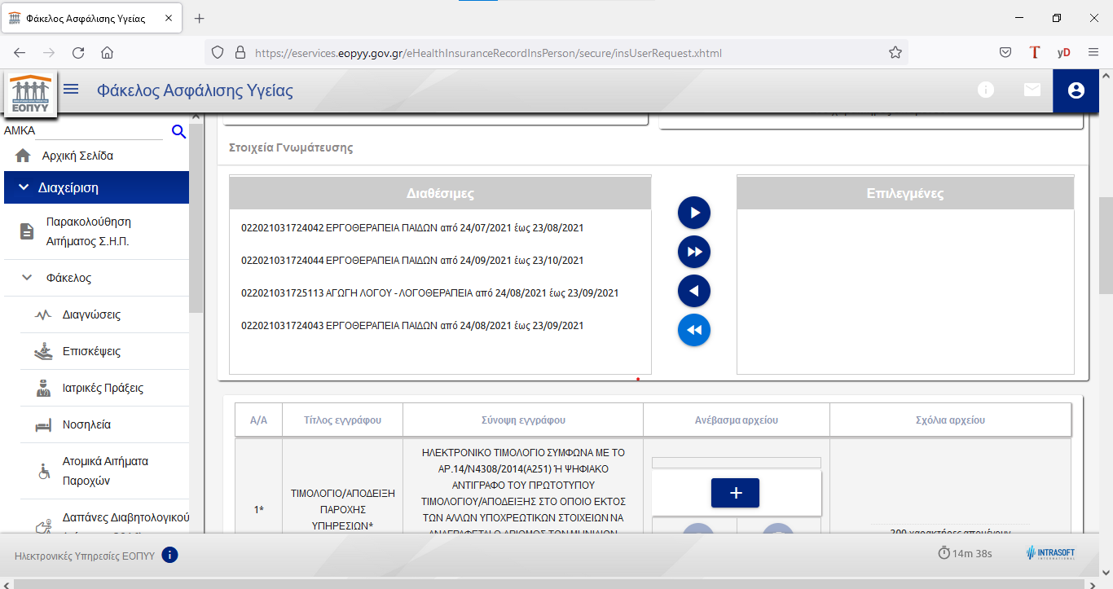
Task: Open Διαγνώσεις in the sidebar
Action: [x=91, y=314]
